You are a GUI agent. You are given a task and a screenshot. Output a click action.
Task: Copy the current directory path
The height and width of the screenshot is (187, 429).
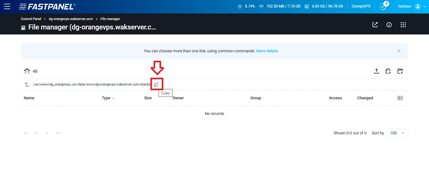click(x=156, y=84)
